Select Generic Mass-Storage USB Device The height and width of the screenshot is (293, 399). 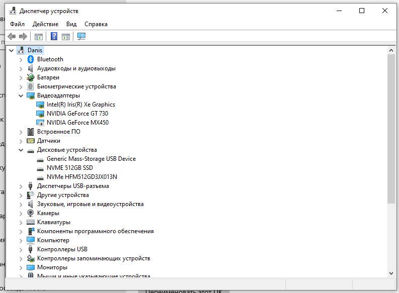(91, 159)
